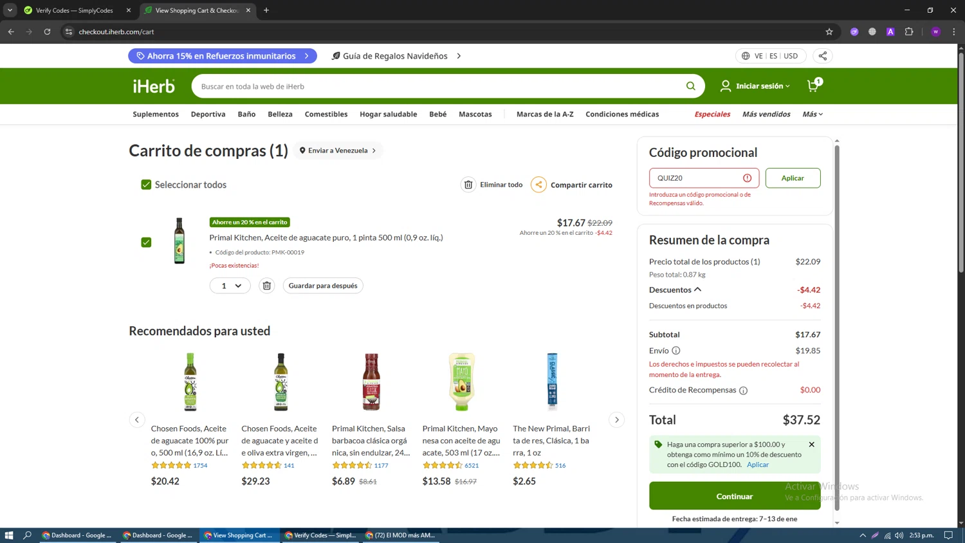This screenshot has height=543, width=965.
Task: Close the Verify Codes SimplyCodes tab
Action: [x=129, y=10]
